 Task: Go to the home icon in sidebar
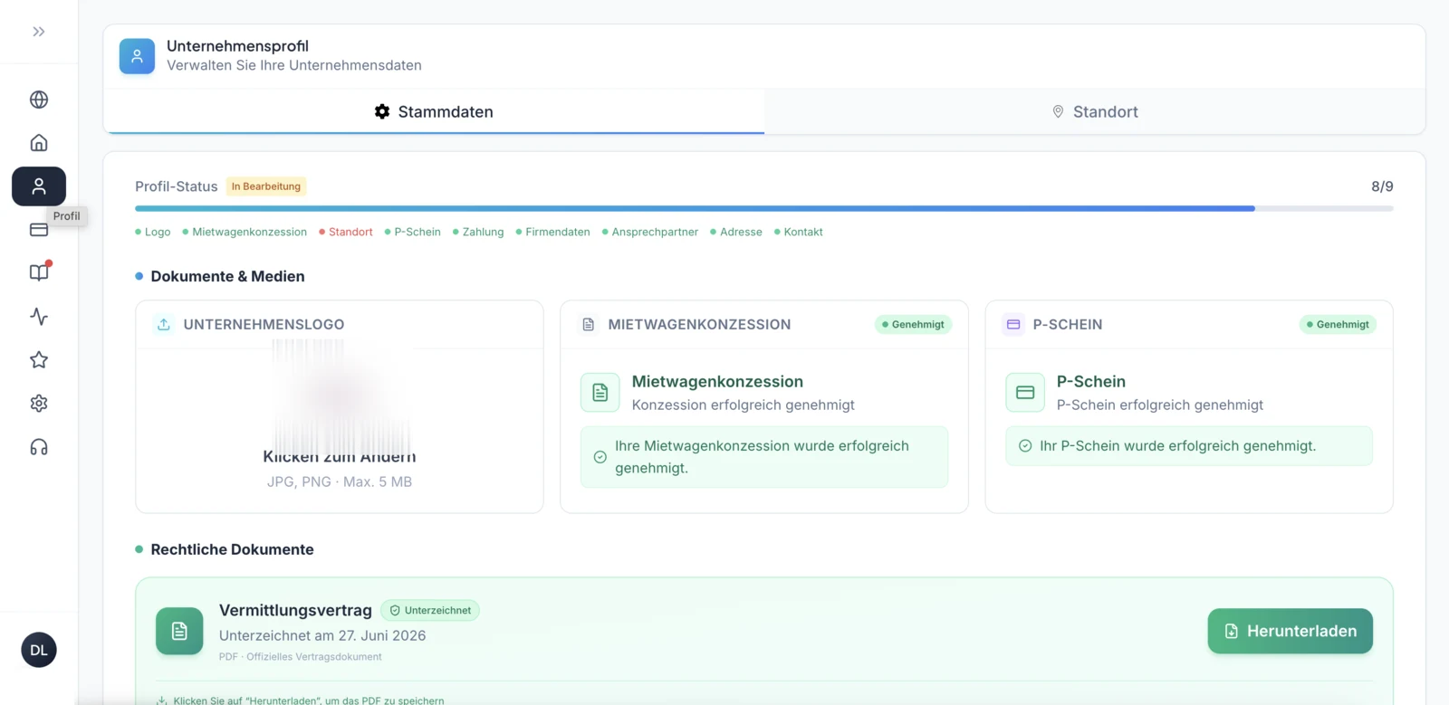point(39,143)
